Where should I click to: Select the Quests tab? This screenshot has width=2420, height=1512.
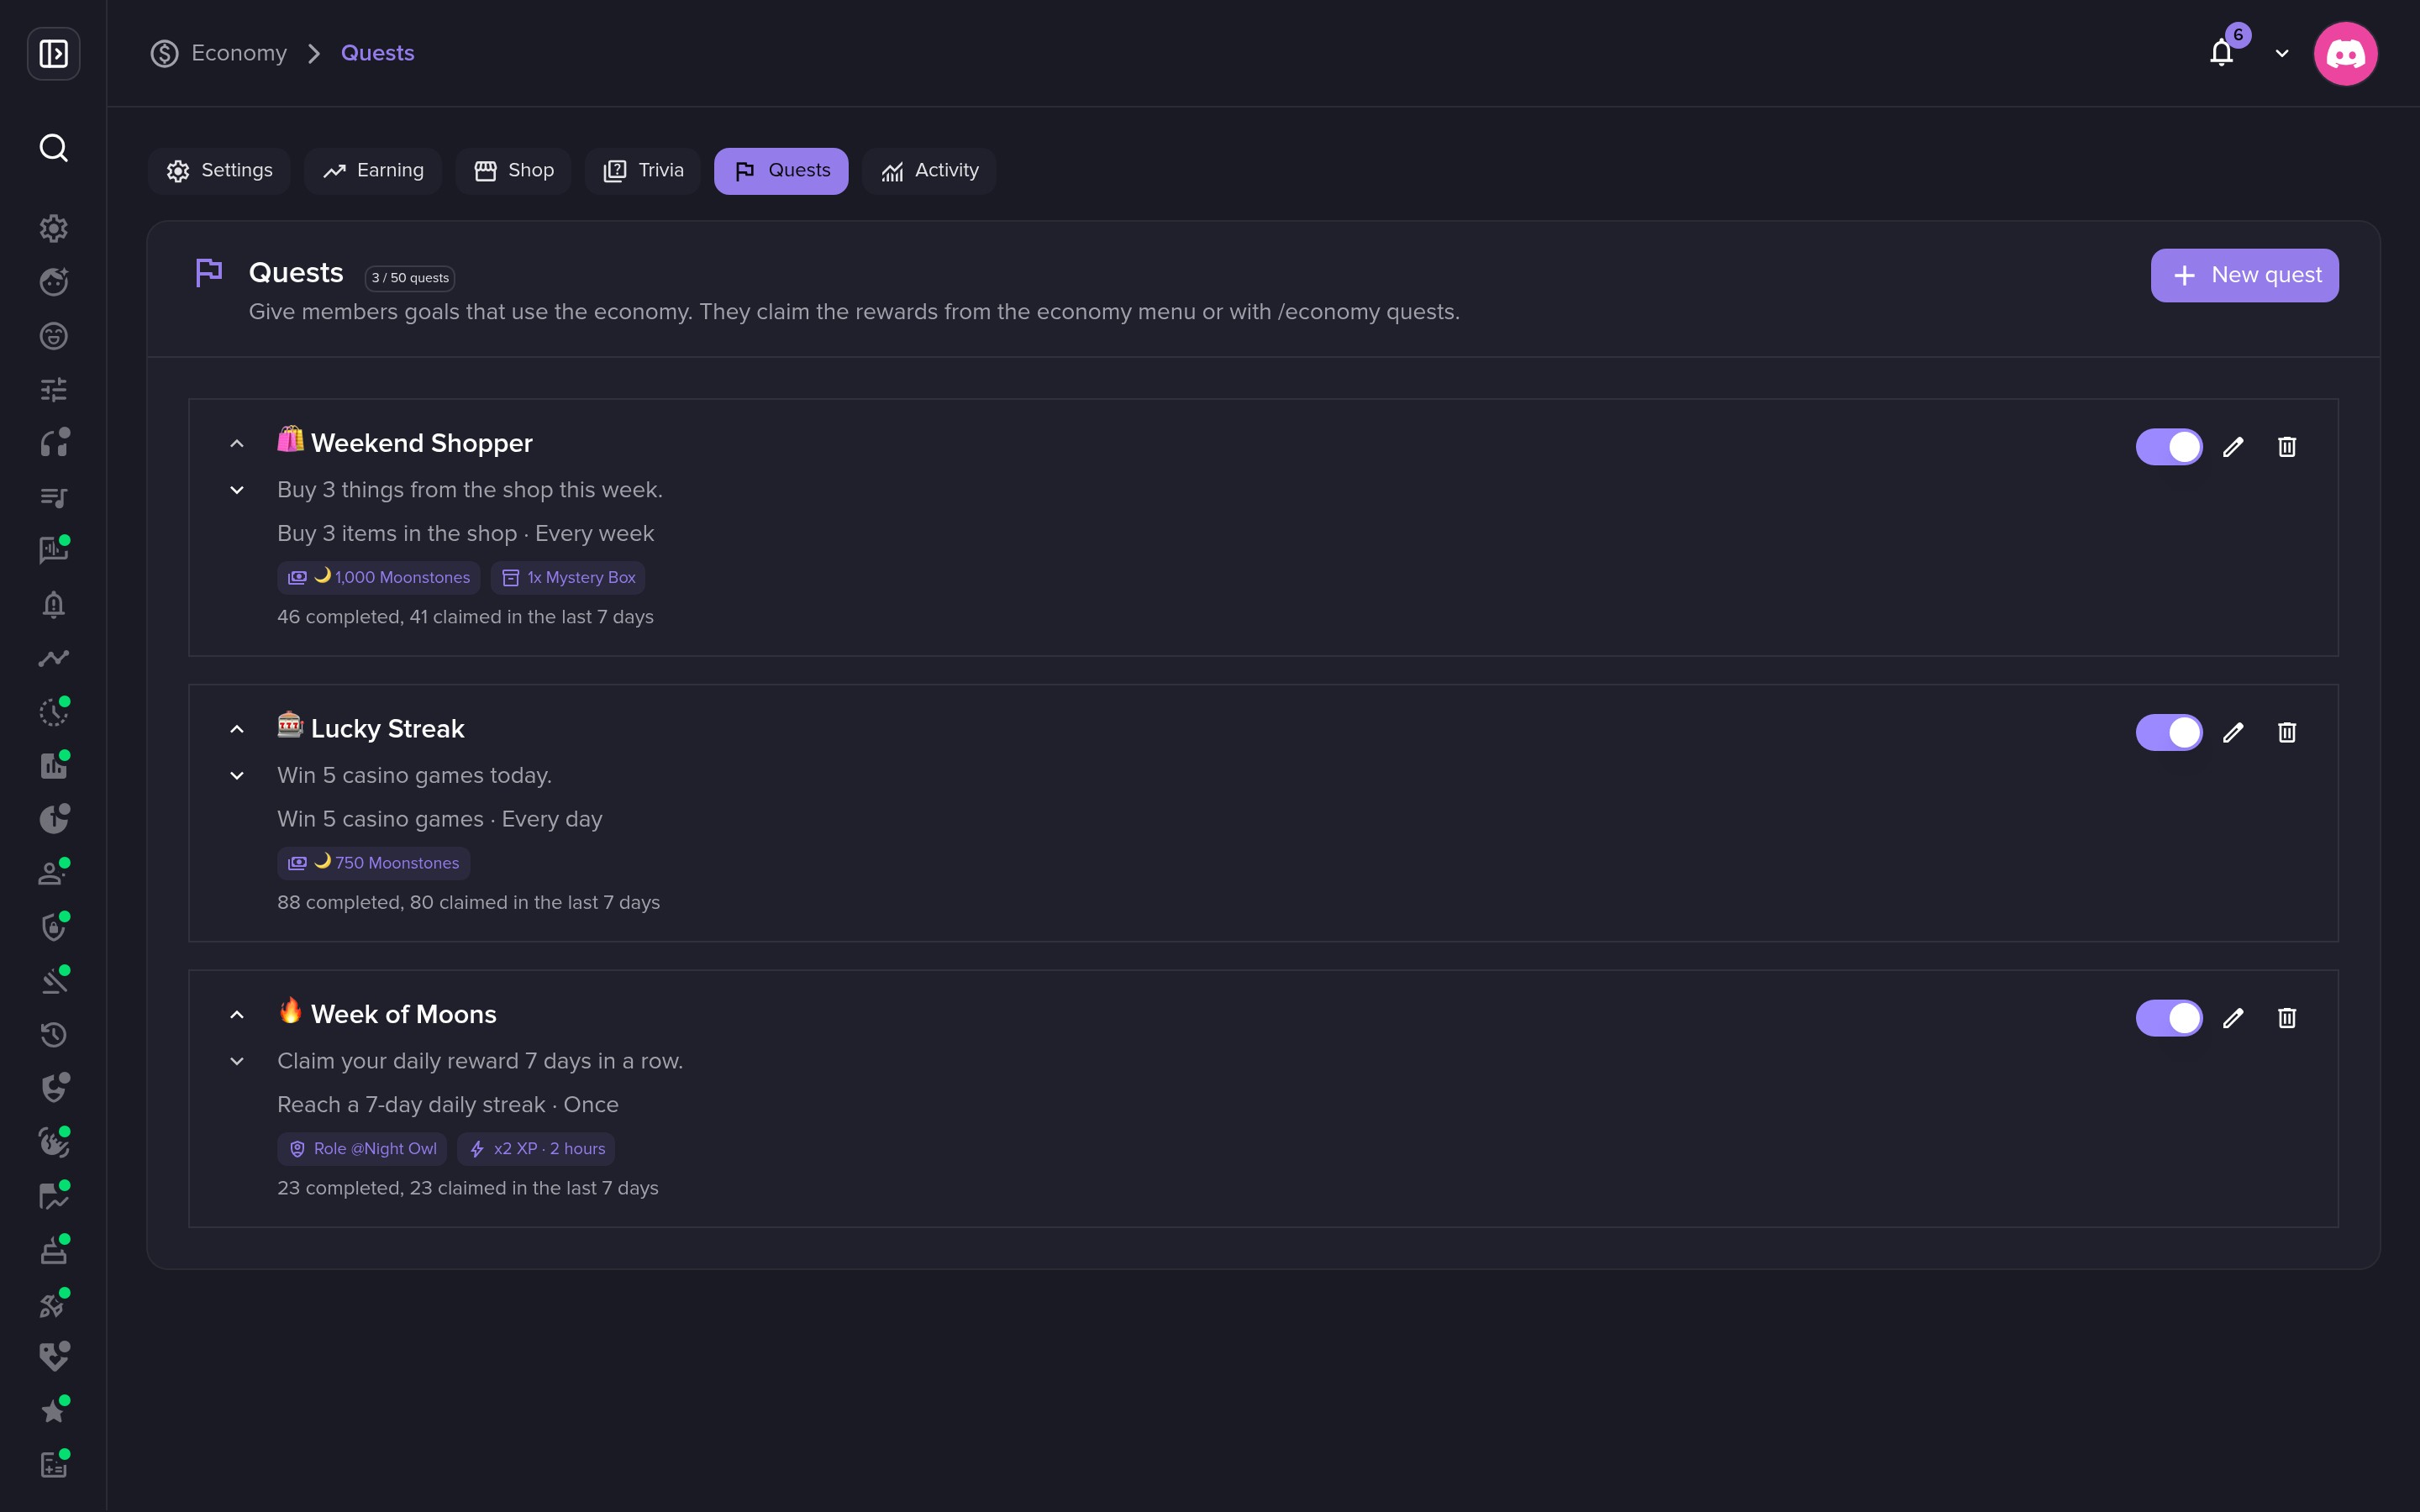tap(781, 171)
